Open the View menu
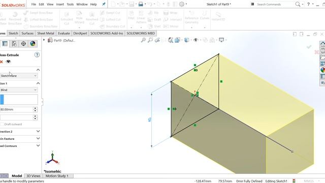325x183 pixels. pos(50,4)
